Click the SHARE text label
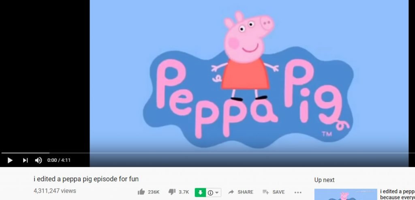This screenshot has height=200, width=415. (x=245, y=192)
